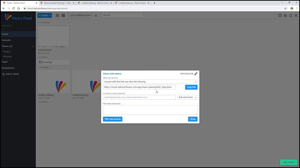Screen dimensions: 300x168
Task: Click the browser back arrow
Action: (3, 8)
